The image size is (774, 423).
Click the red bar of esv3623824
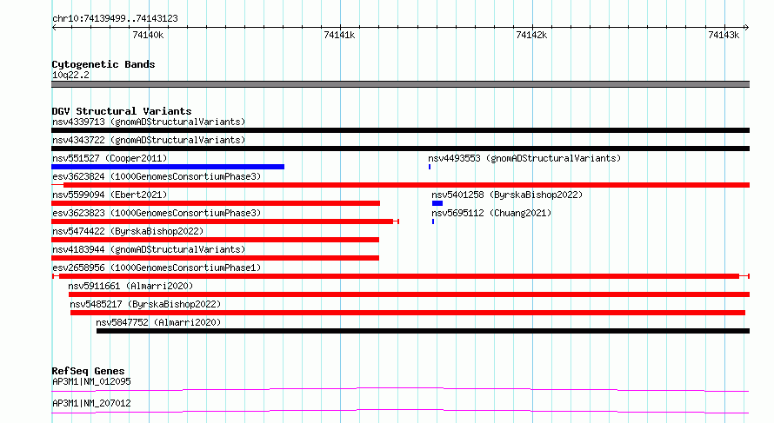tap(400, 185)
